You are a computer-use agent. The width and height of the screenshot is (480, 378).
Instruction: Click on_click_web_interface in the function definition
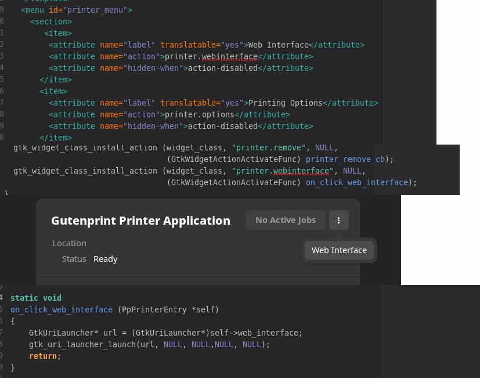point(61,309)
